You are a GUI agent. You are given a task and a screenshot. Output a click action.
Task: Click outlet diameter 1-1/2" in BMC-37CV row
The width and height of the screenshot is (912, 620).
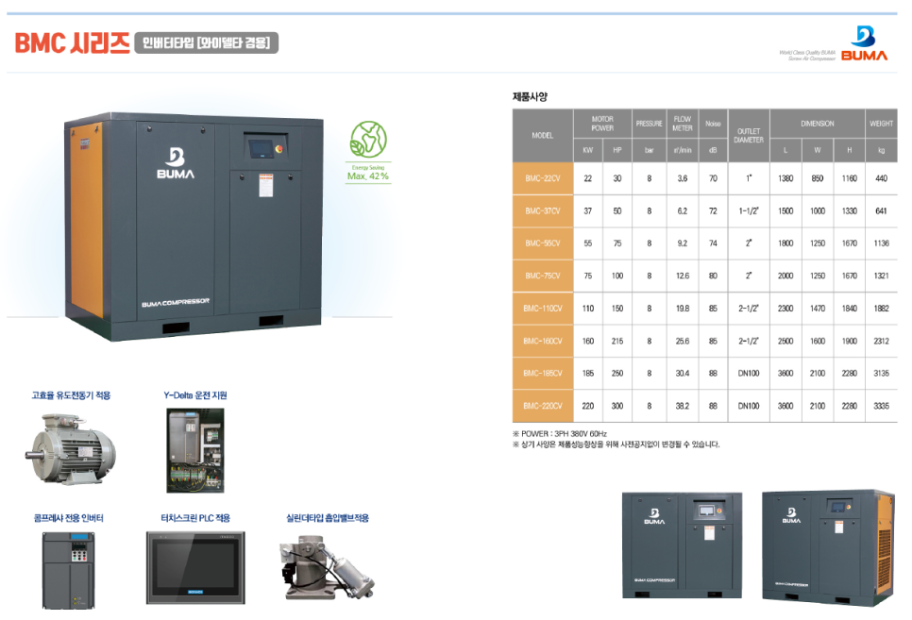click(x=749, y=211)
